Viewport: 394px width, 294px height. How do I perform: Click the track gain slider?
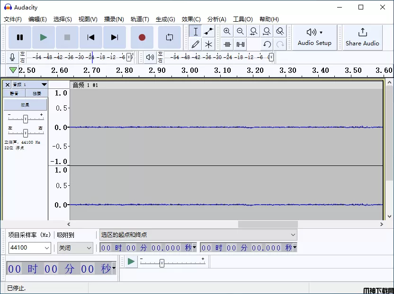point(26,119)
